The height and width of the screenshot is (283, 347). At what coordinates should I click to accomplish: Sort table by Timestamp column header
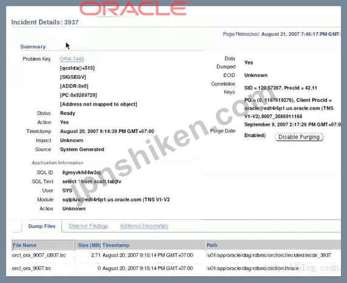pyautogui.click(x=116, y=245)
